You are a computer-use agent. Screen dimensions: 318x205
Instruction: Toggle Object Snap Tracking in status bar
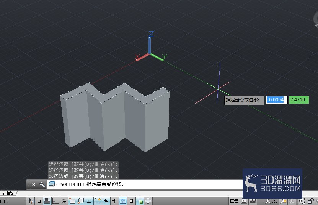click(89, 201)
